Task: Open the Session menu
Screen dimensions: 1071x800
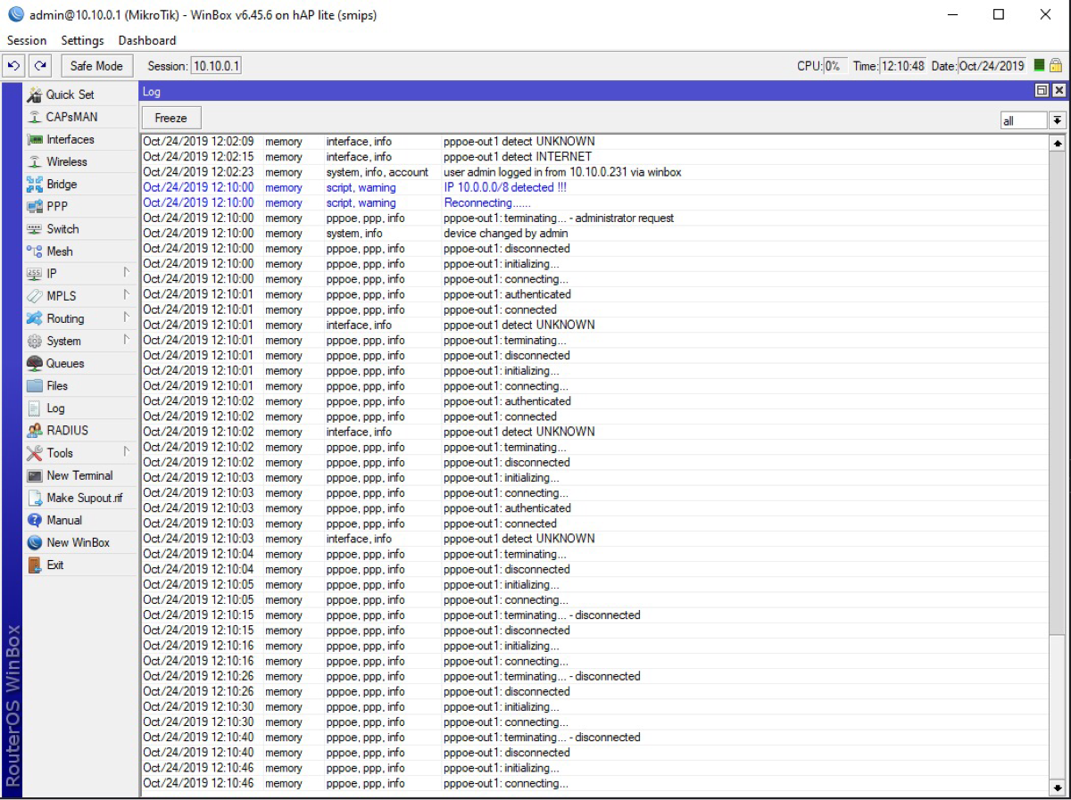Action: click(x=27, y=40)
